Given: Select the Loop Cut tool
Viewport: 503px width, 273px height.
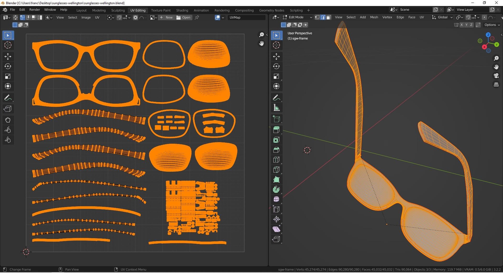Looking at the screenshot, I should coord(276,160).
